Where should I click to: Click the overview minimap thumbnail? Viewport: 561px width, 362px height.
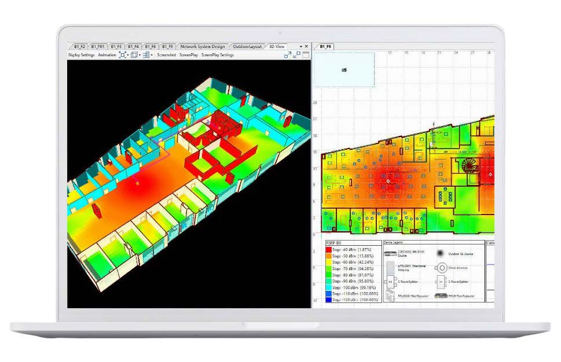(x=344, y=70)
